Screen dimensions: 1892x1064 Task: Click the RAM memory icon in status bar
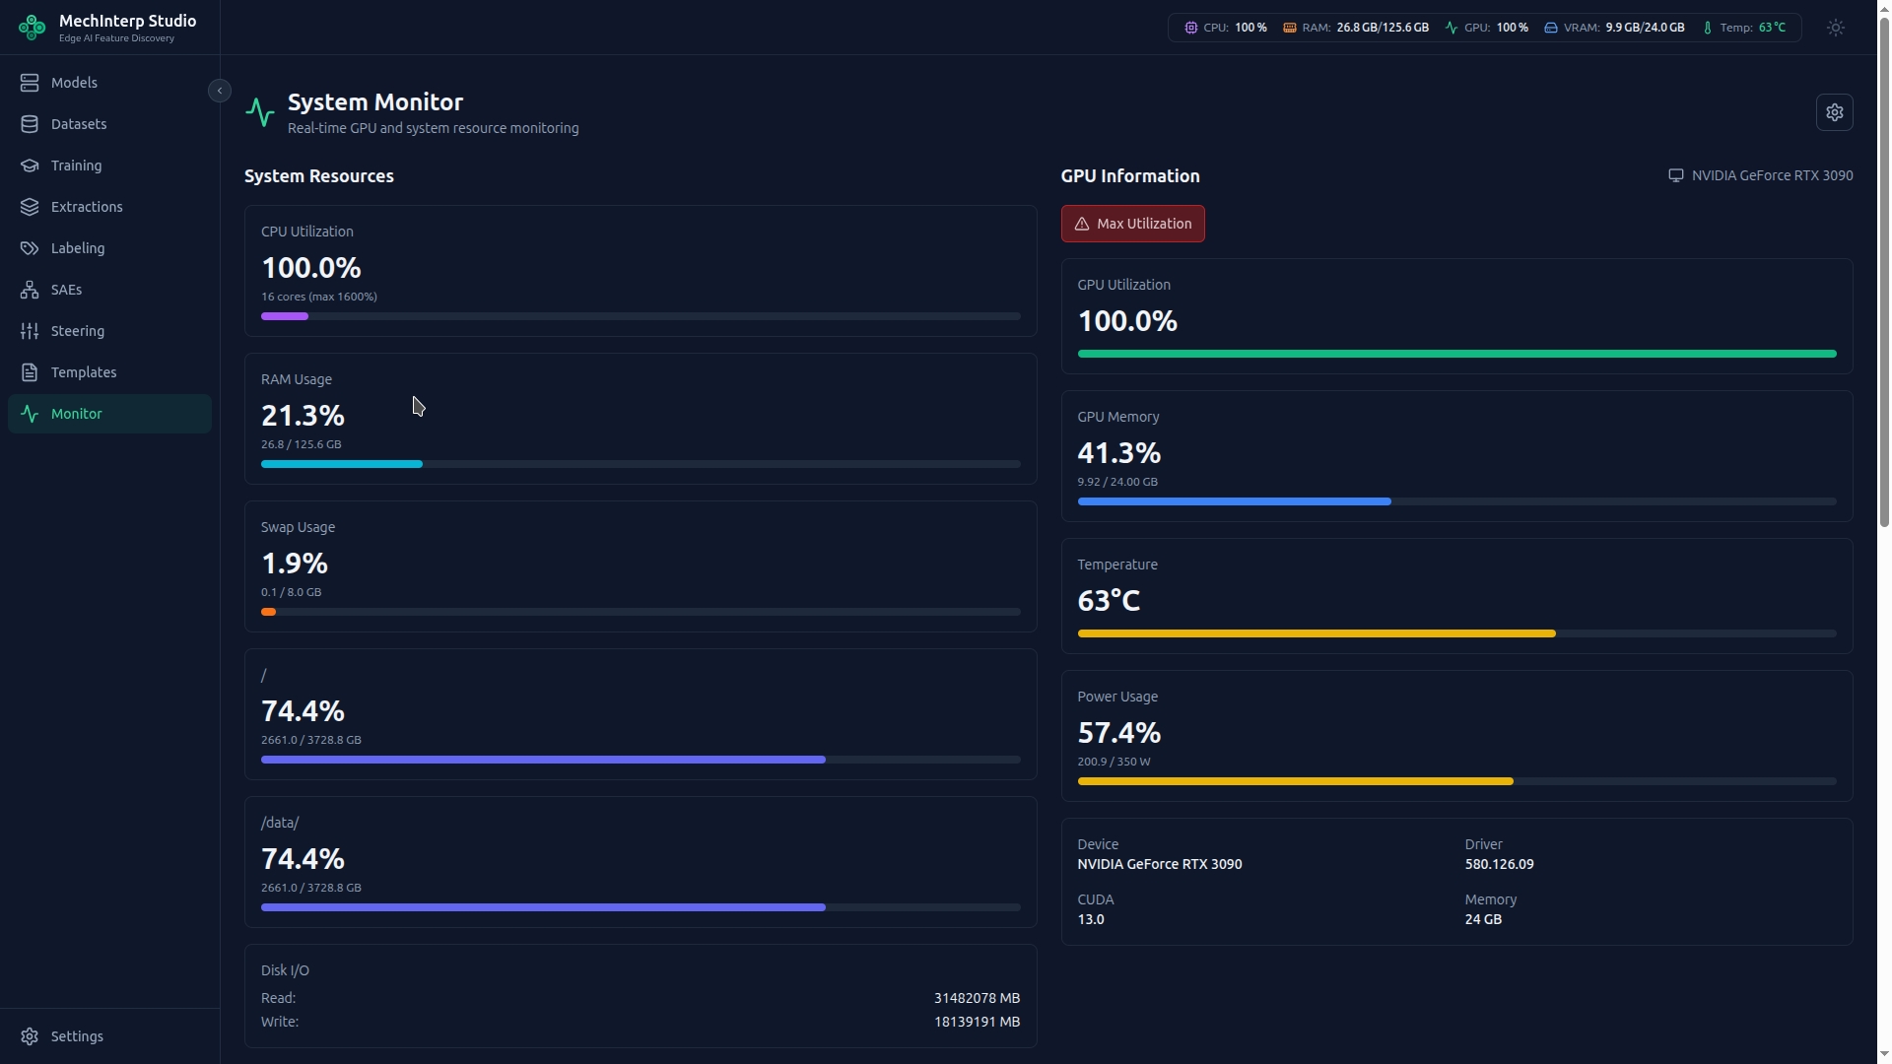click(x=1289, y=28)
